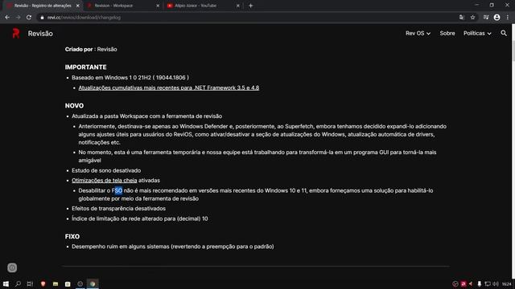Image resolution: width=515 pixels, height=289 pixels.
Task: Click the taskbar clock
Action: [x=506, y=283]
